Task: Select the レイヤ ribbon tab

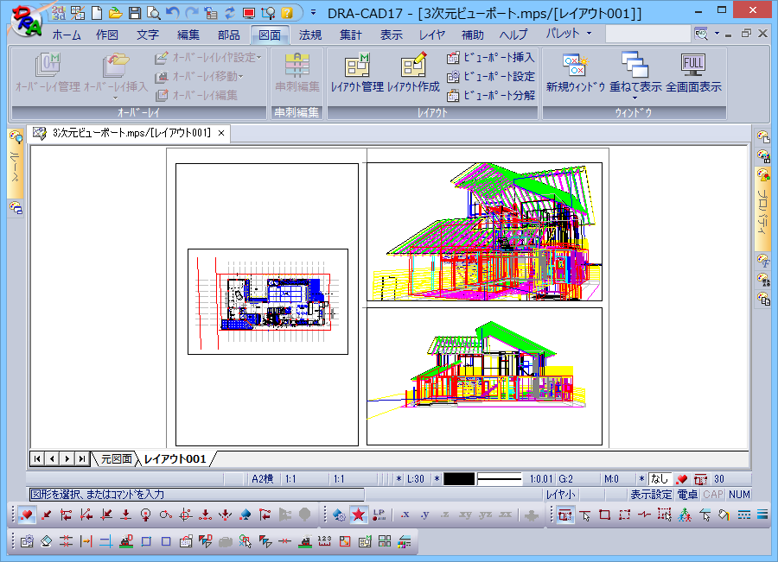Action: pos(431,35)
